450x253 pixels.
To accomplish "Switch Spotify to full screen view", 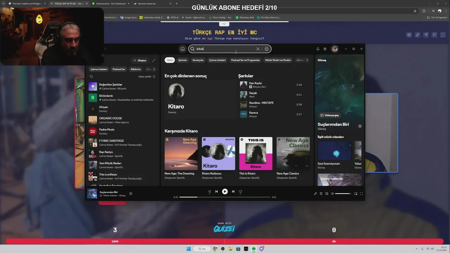I will [x=361, y=194].
